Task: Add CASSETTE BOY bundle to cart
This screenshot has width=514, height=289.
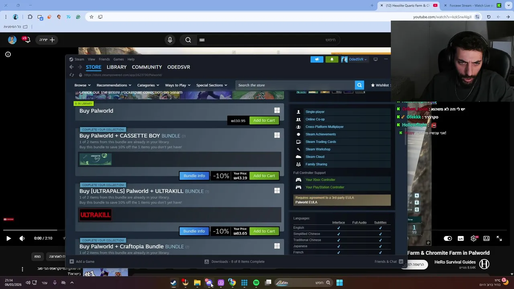Action: 264,176
